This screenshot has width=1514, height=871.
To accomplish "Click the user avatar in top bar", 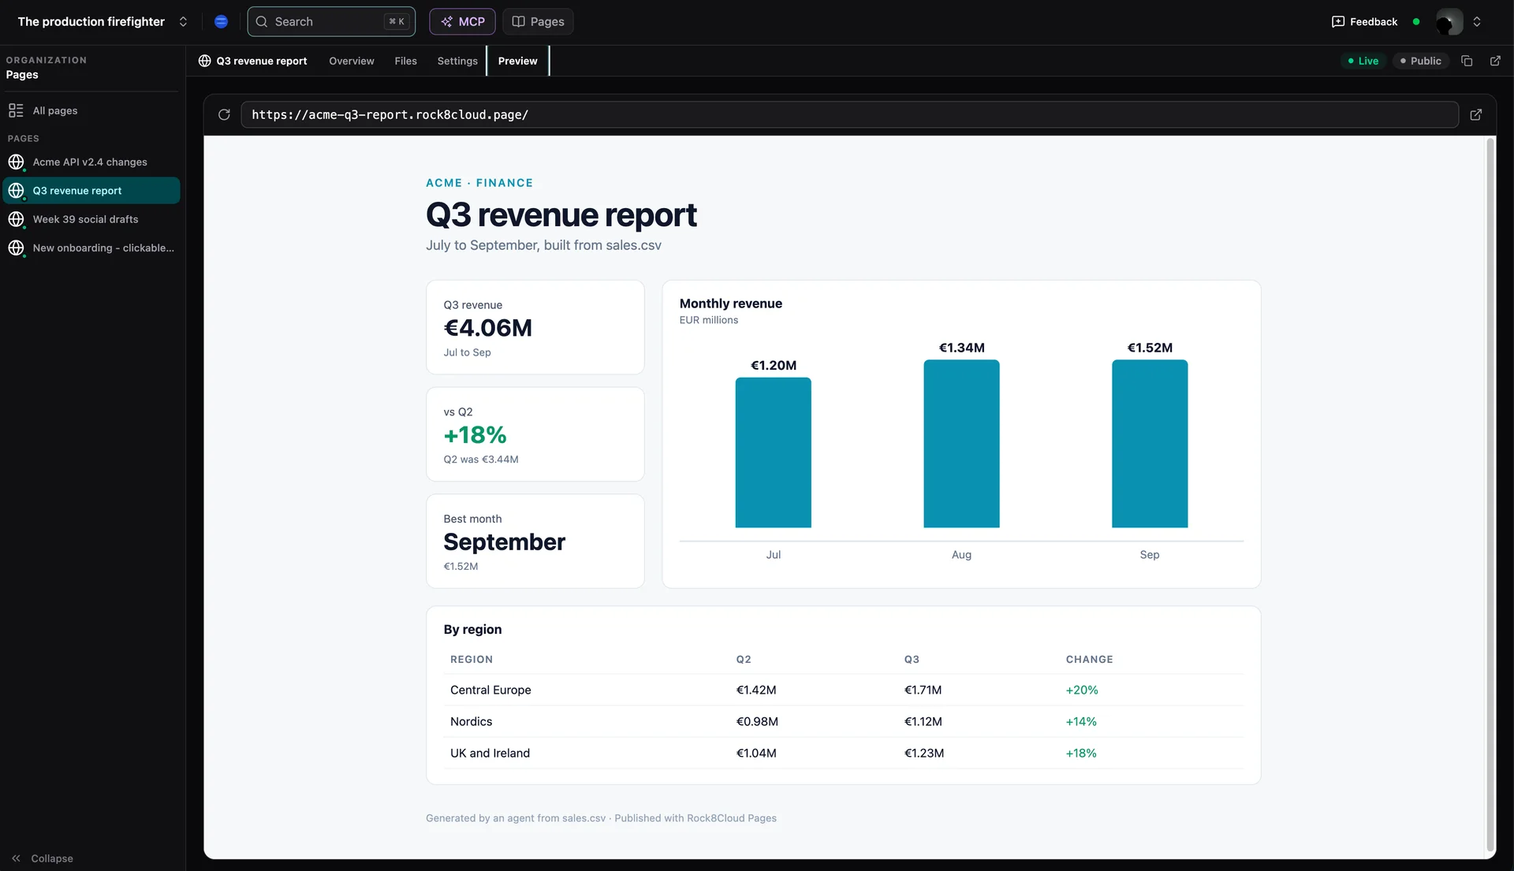I will click(x=1449, y=22).
